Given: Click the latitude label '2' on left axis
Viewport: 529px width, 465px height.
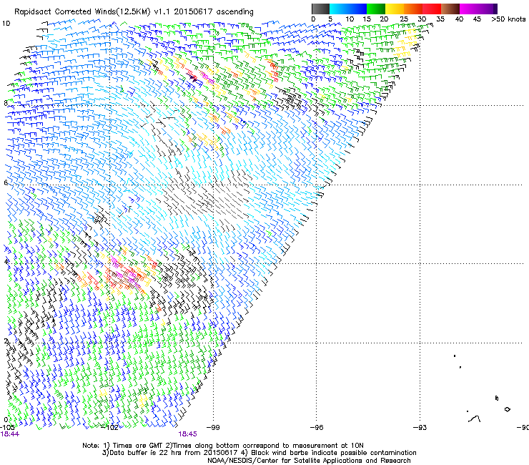Looking at the screenshot, I should coord(6,341).
